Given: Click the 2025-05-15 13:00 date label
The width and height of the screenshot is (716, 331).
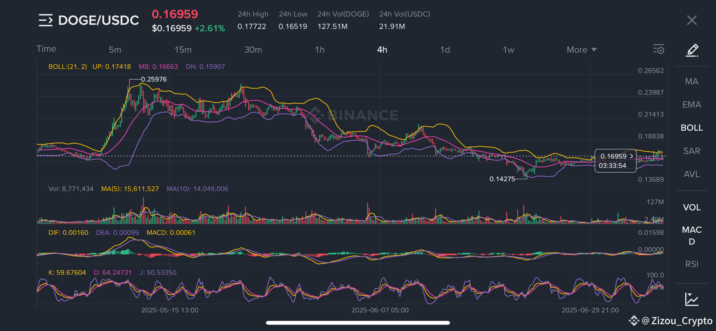Looking at the screenshot, I should (170, 310).
